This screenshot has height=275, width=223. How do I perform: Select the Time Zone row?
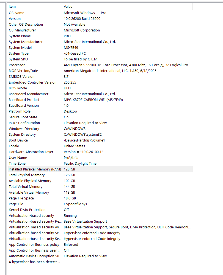coord(100,163)
